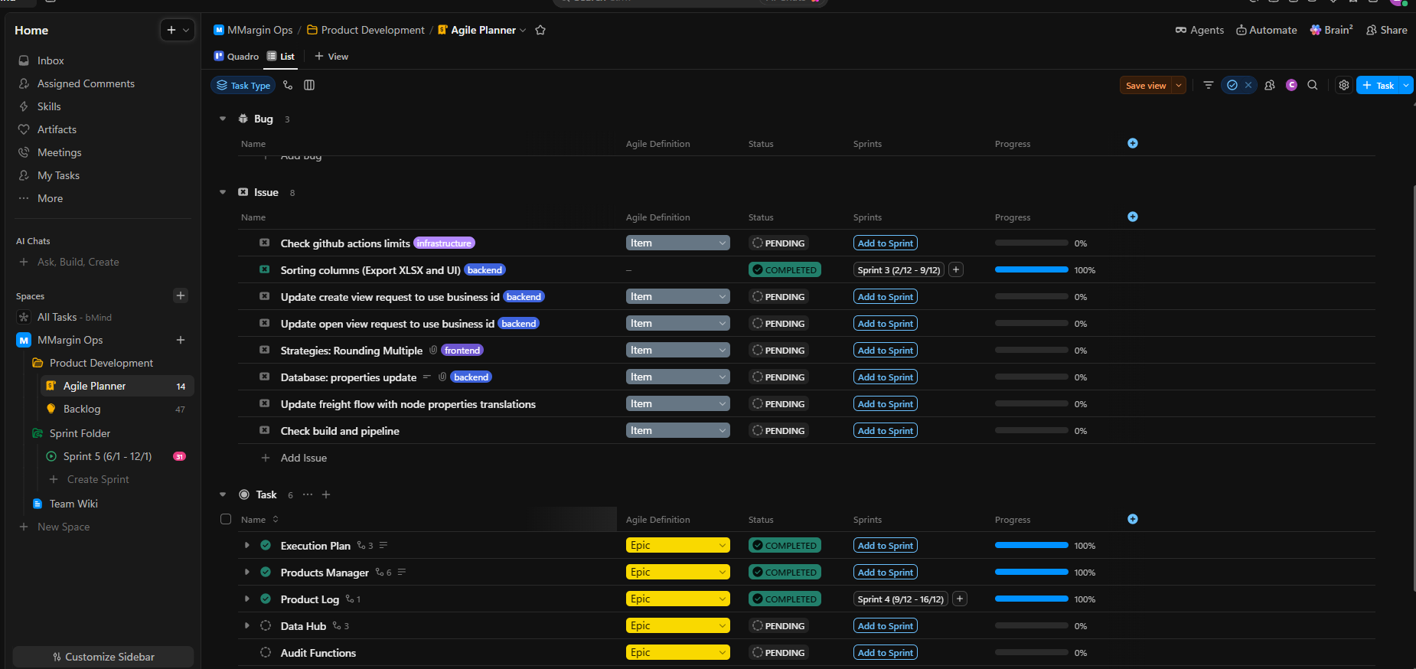
Task: Expand Data Hub subtasks
Action: click(246, 625)
